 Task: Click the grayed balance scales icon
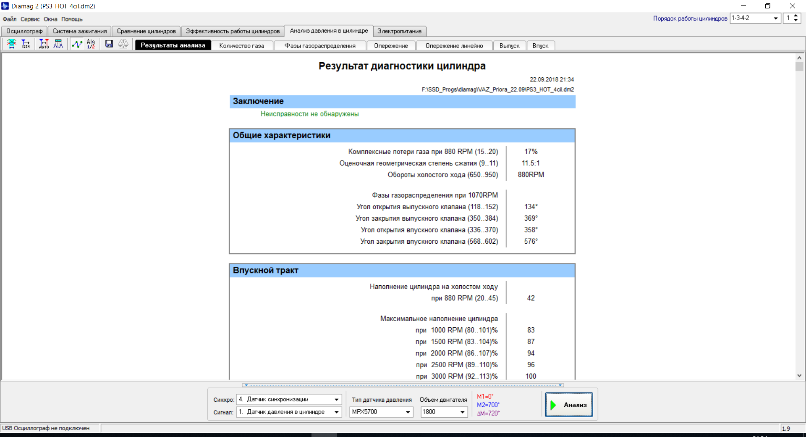coord(123,44)
